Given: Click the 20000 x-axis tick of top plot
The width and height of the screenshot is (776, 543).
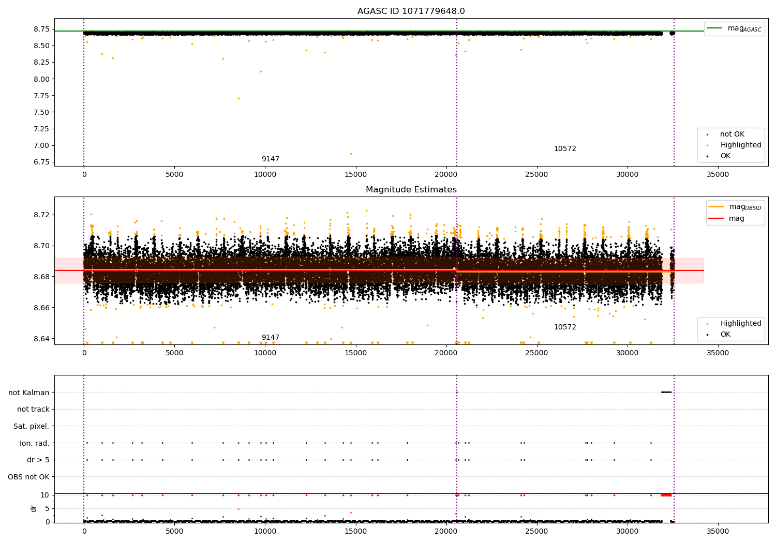Looking at the screenshot, I should tap(446, 174).
